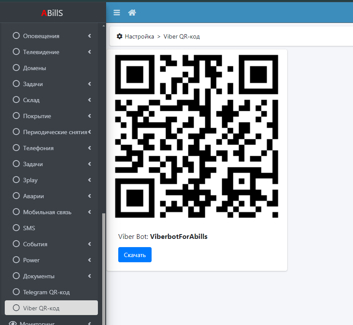
Task: Click the circle icon beside События
Action: pyautogui.click(x=16, y=244)
